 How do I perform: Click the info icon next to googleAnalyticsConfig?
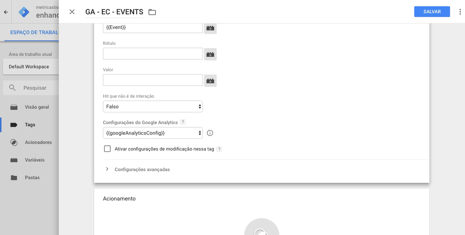[x=210, y=133]
